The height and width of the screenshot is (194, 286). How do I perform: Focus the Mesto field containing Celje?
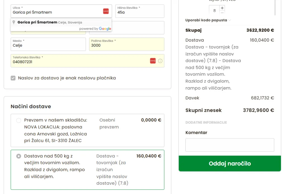pos(48,45)
